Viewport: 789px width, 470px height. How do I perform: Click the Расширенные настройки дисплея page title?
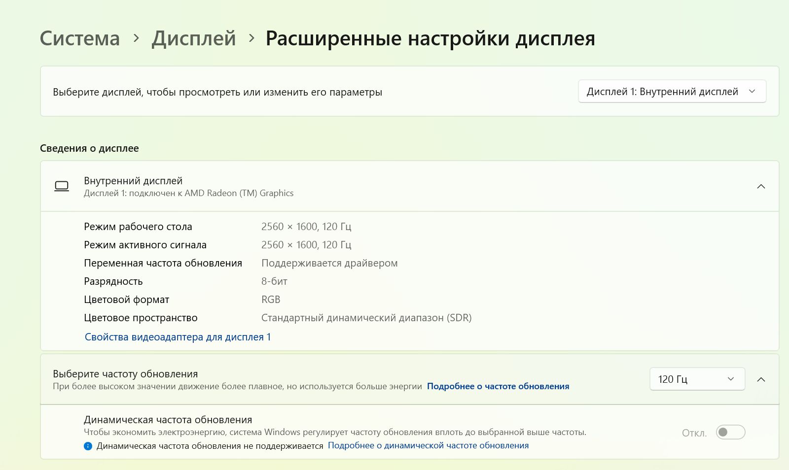pyautogui.click(x=430, y=38)
